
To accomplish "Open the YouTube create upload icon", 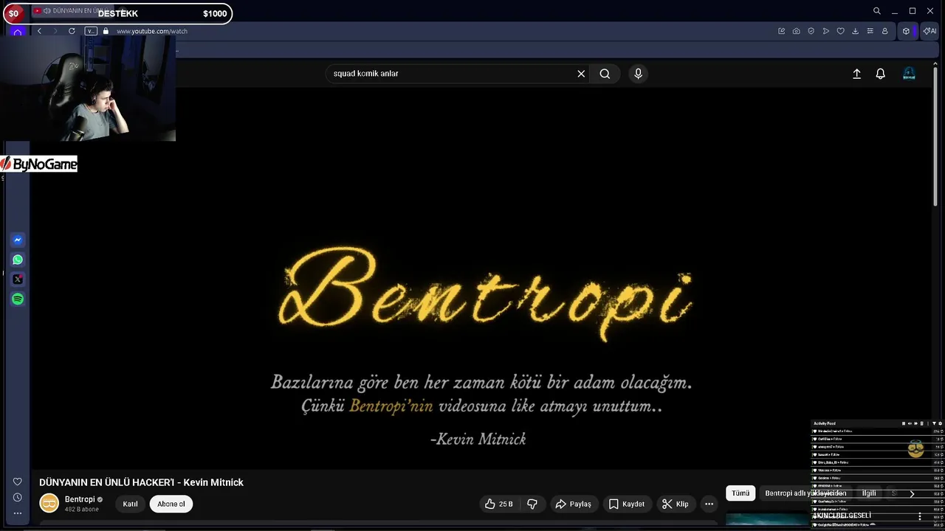I will pyautogui.click(x=856, y=74).
